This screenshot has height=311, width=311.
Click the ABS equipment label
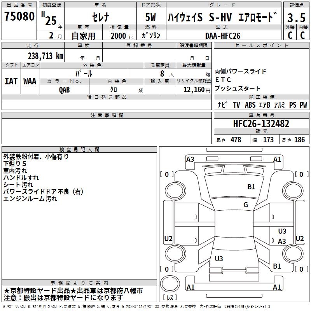pyautogui.click(x=250, y=105)
